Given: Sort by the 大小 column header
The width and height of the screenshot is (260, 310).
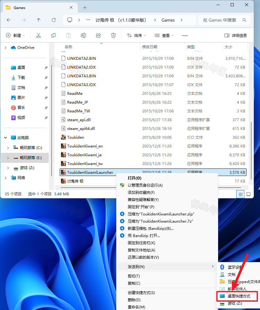Looking at the screenshot, I should (x=228, y=47).
